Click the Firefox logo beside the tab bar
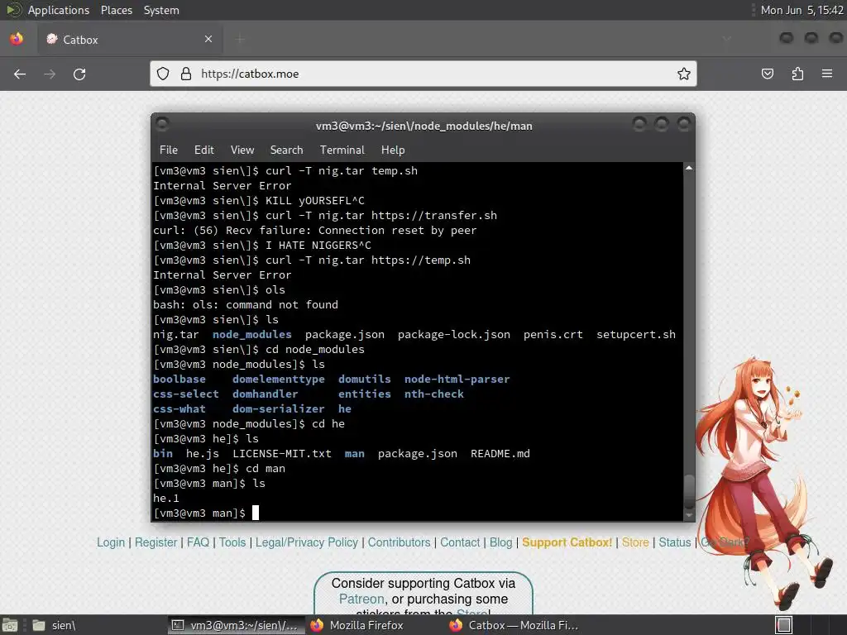The width and height of the screenshot is (847, 635). 17,39
